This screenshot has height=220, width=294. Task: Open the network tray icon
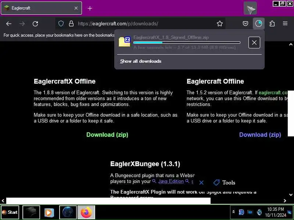click(x=250, y=212)
